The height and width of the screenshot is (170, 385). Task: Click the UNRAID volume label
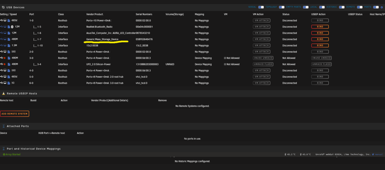click(170, 64)
